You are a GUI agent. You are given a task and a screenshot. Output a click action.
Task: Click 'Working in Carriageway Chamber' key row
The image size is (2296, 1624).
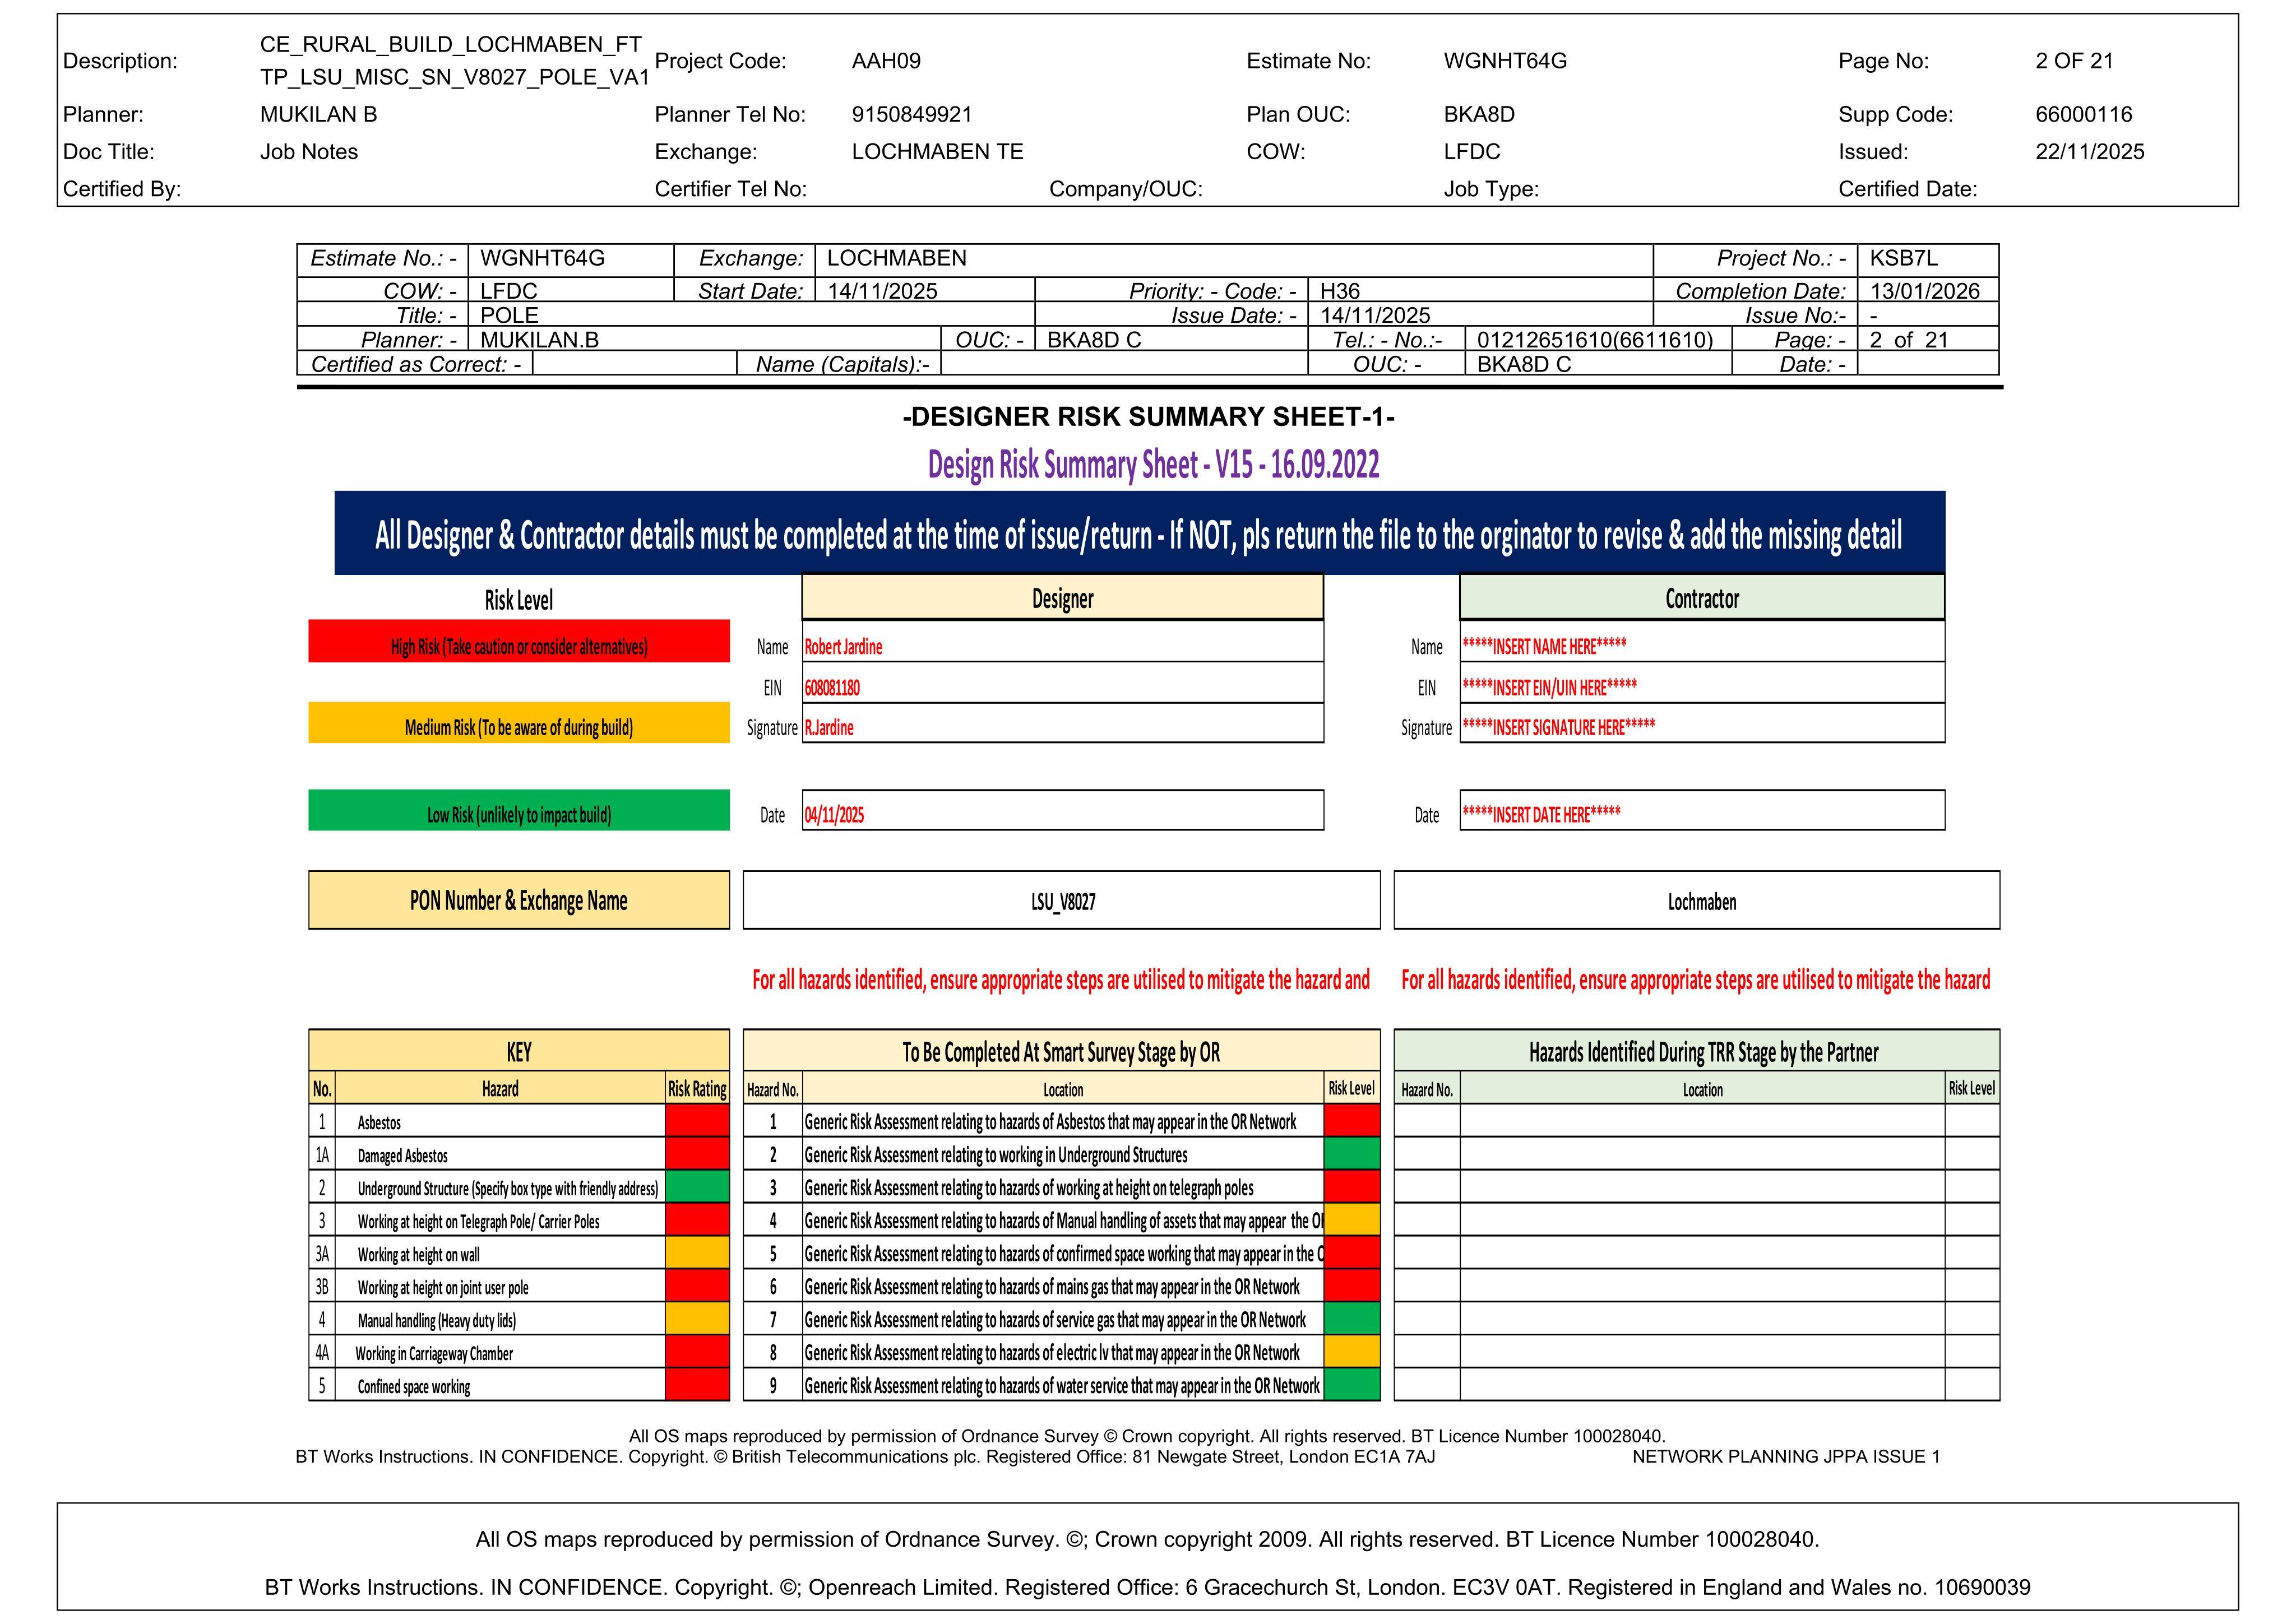pos(519,1352)
